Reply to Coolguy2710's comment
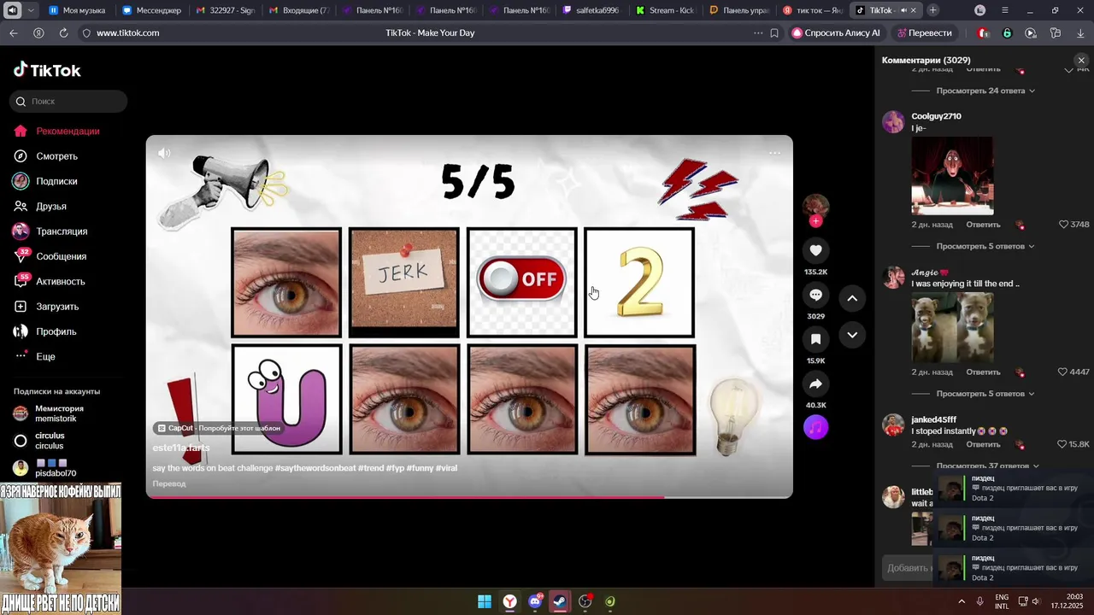Image resolution: width=1094 pixels, height=615 pixels. point(983,225)
